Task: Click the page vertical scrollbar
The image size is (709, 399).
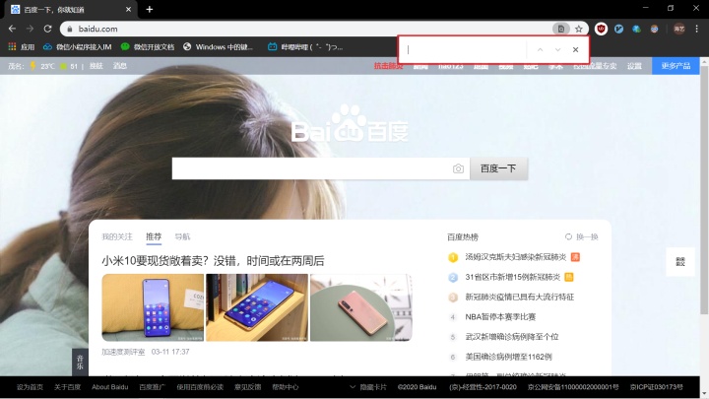Action: (x=704, y=190)
